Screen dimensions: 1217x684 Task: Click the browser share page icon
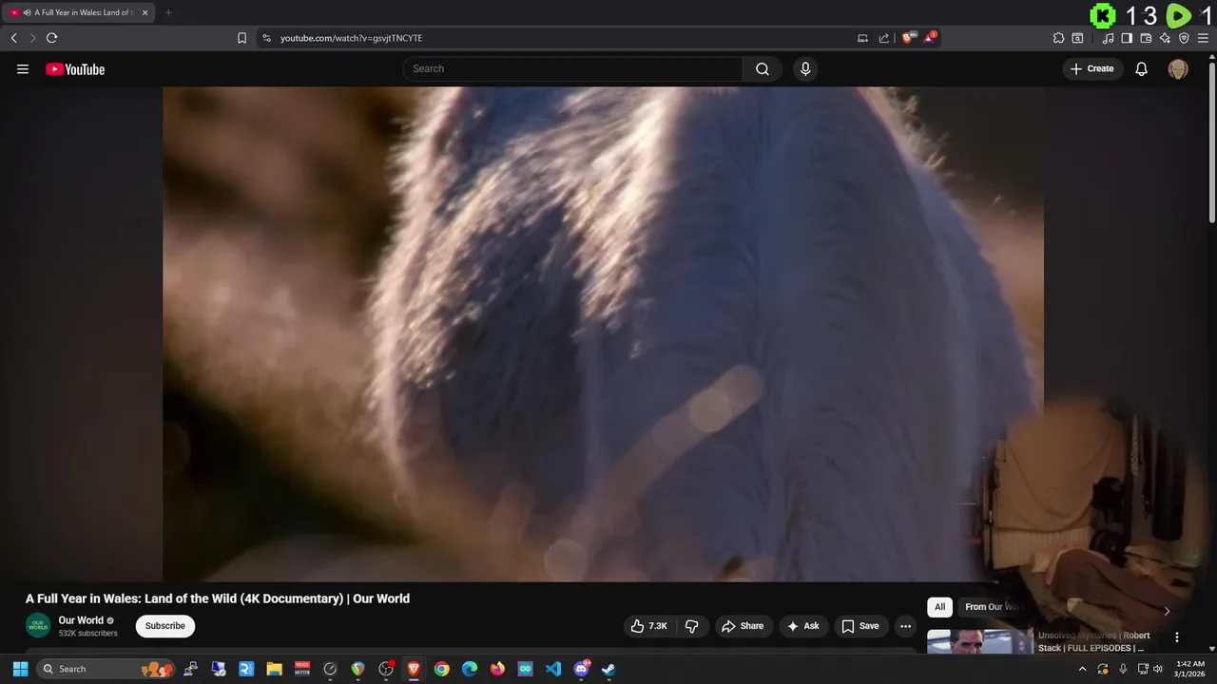pyautogui.click(x=884, y=38)
